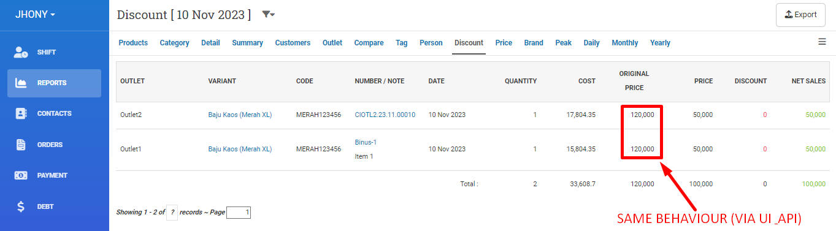Screen dimensions: 836x231
Task: Select the Reports chart icon
Action: (21, 83)
